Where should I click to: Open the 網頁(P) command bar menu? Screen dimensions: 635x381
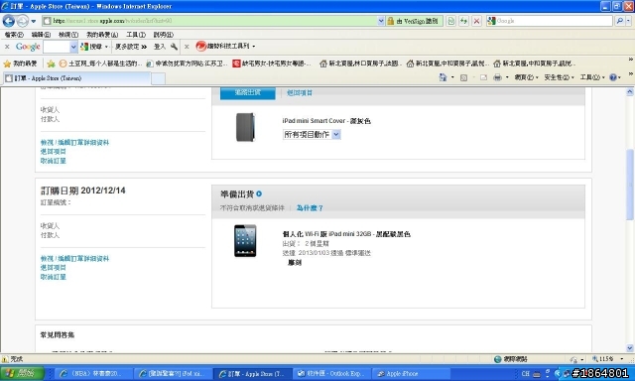[x=526, y=77]
